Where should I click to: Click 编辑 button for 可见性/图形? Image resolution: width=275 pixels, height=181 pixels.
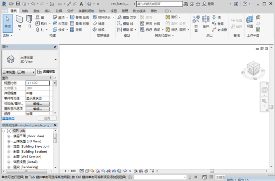38,104
